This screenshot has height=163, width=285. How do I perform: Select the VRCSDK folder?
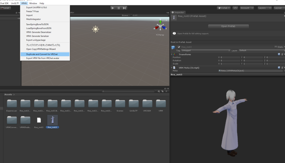coord(147,106)
